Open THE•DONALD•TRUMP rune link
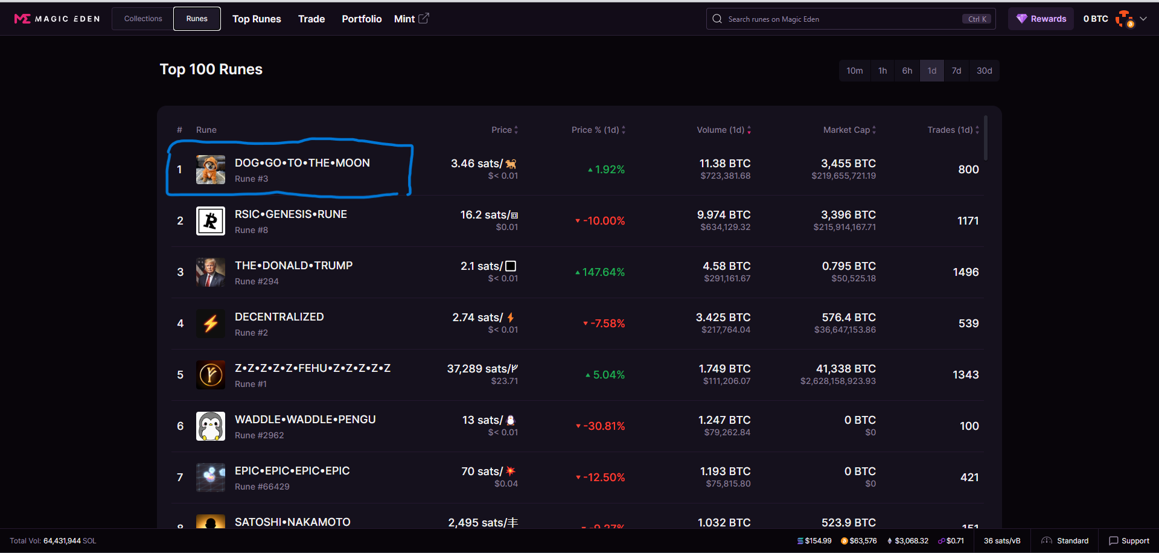Image resolution: width=1159 pixels, height=553 pixels. coord(294,266)
